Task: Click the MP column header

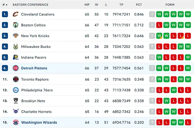Action: (x=87, y=5)
